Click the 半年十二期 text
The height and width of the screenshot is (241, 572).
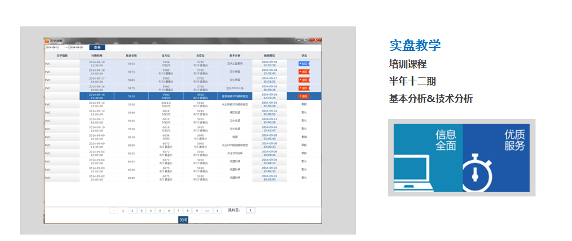pos(412,82)
